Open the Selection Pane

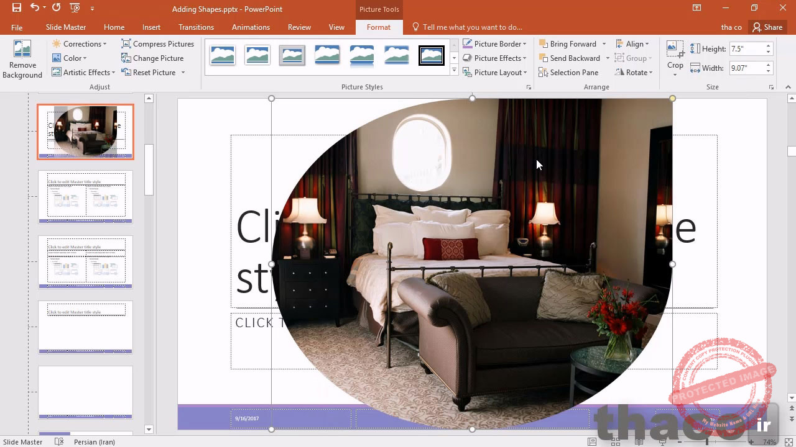coord(568,73)
